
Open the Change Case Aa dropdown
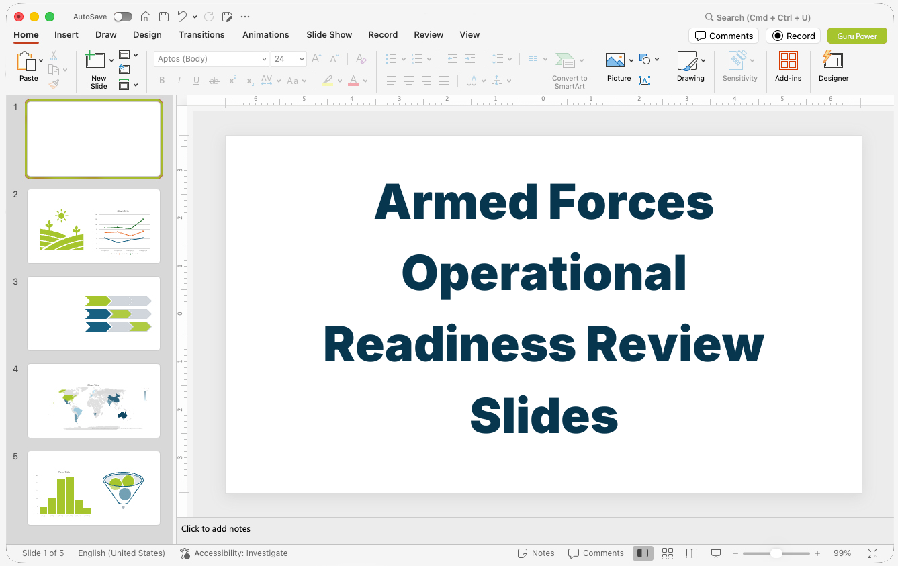coord(296,81)
